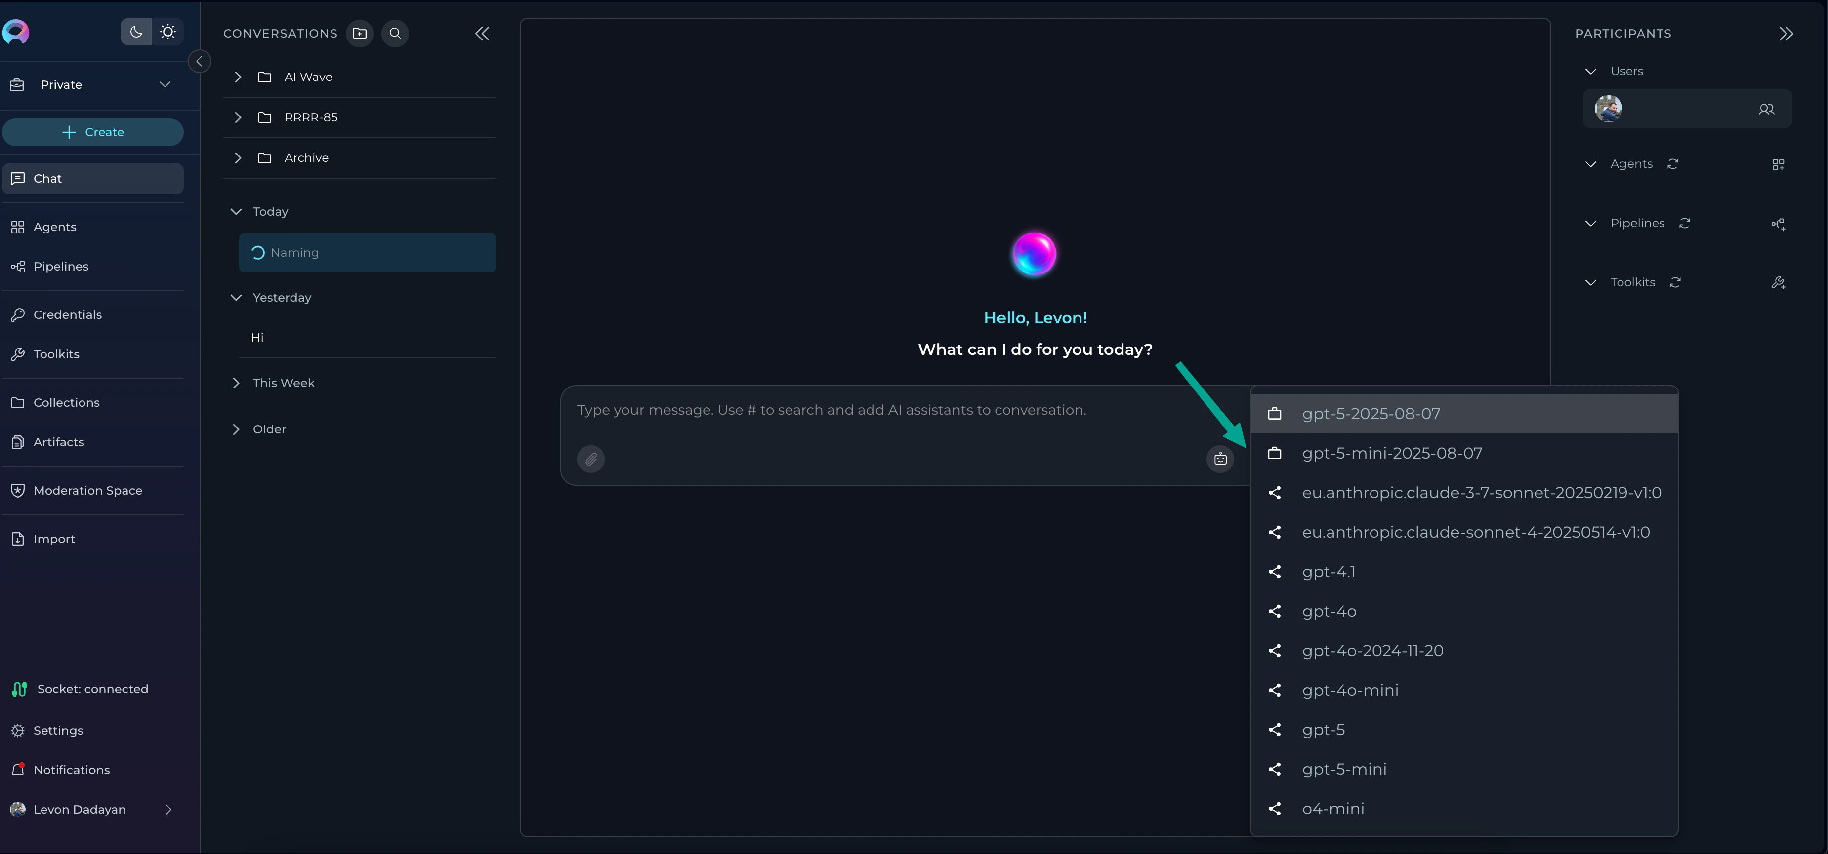Add toolkit in Participants panel

(x=1778, y=283)
